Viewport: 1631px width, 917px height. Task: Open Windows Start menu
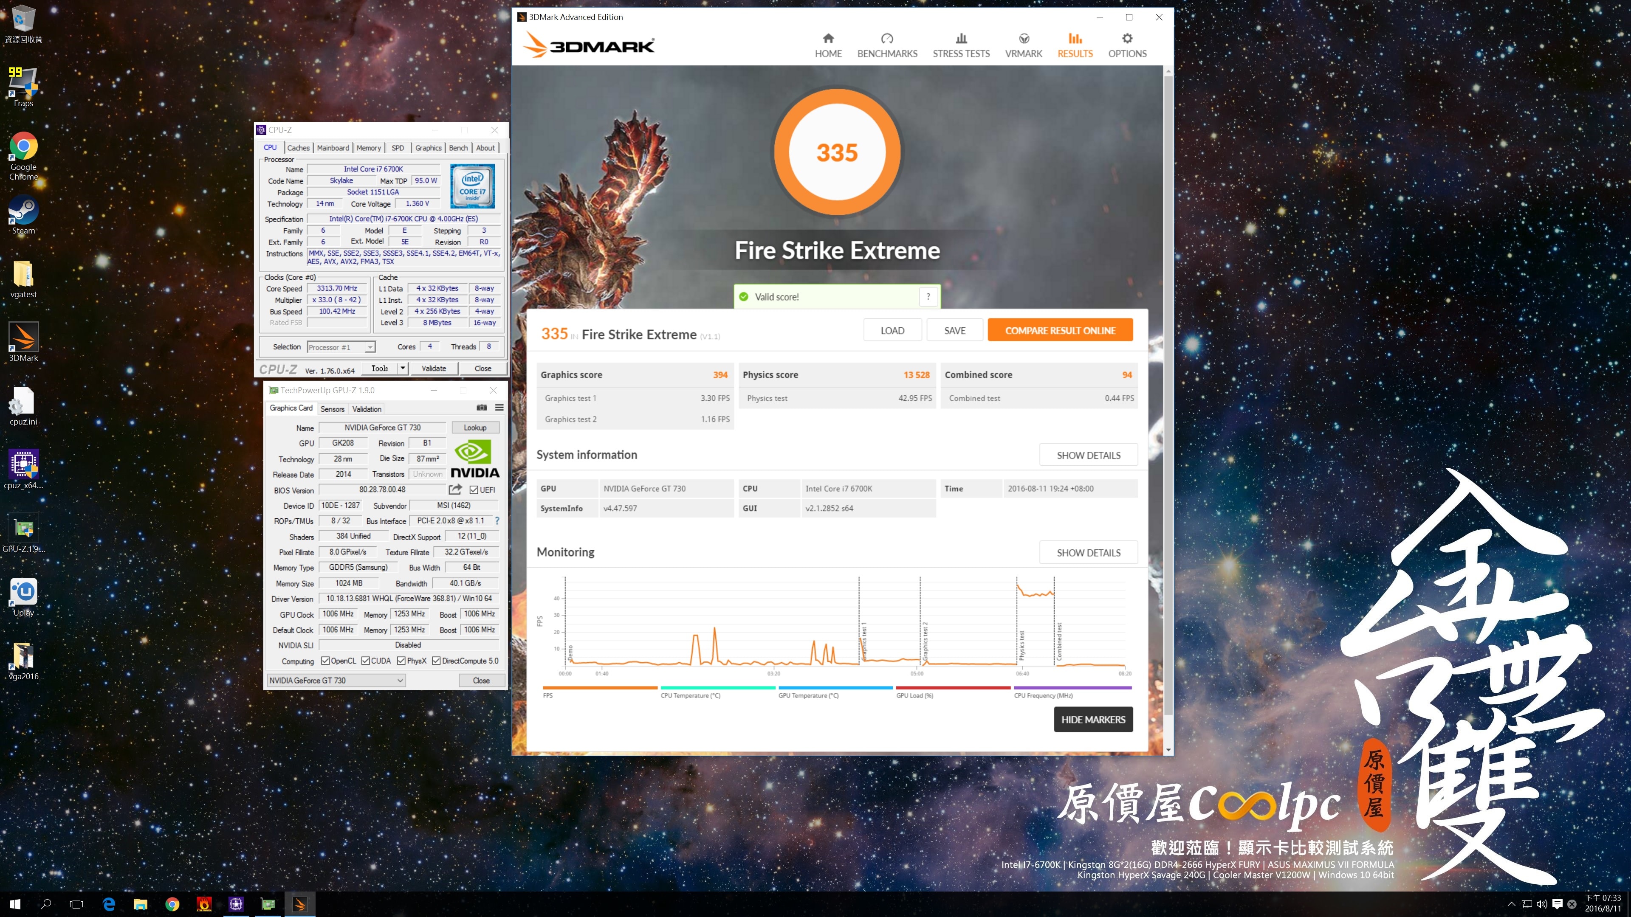[x=15, y=904]
